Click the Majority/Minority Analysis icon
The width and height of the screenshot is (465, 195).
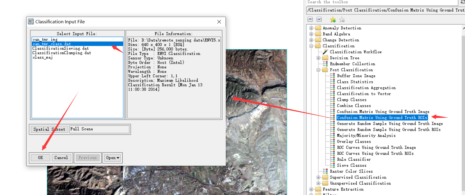(x=333, y=136)
